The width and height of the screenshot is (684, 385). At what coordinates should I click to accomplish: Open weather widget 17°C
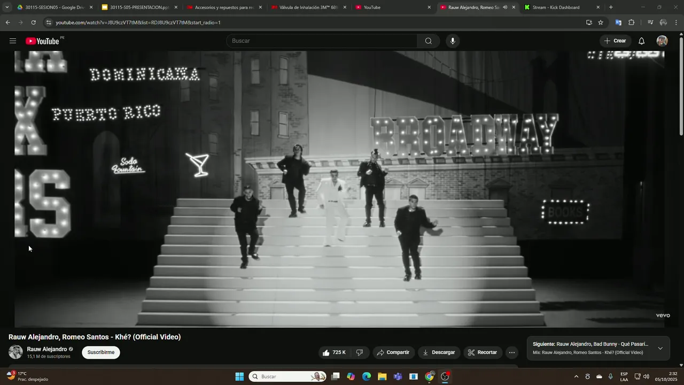(x=27, y=376)
